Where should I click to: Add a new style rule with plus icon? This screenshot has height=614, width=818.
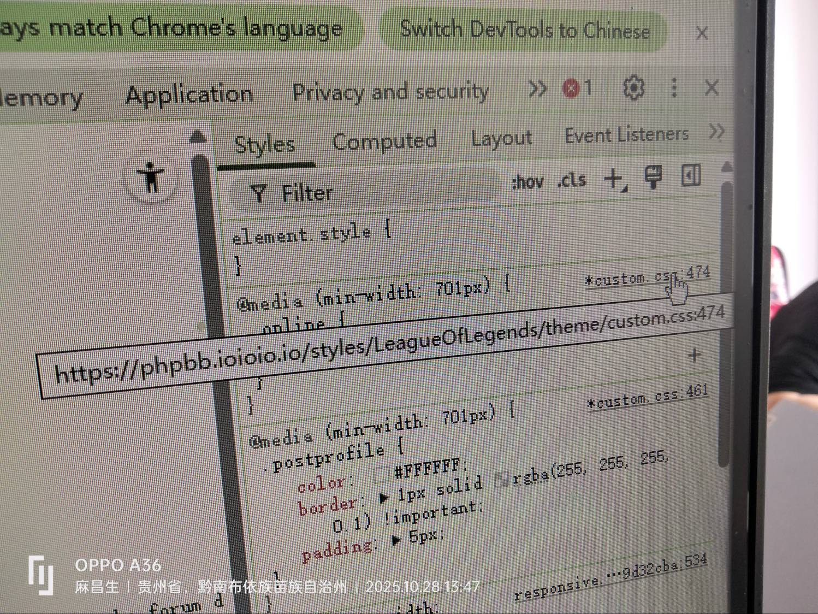pos(614,179)
